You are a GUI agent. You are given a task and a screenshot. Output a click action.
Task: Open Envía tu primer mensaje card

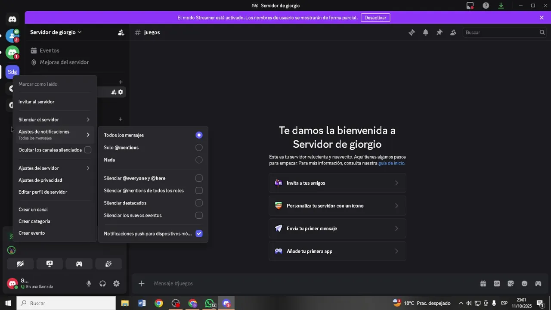337,229
